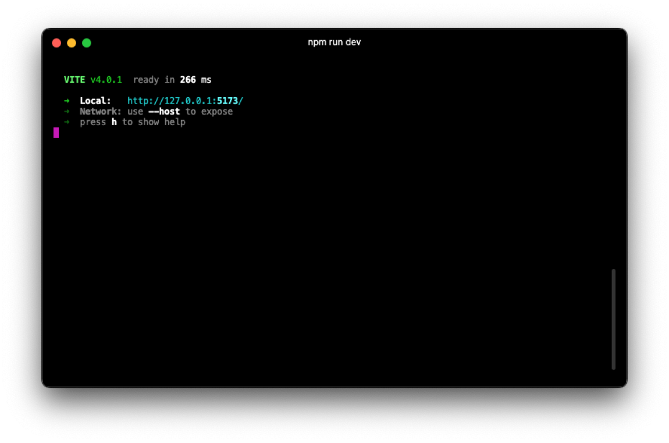Viewport: 669px width, 443px height.
Task: Click the '--host' flag text
Action: 164,111
